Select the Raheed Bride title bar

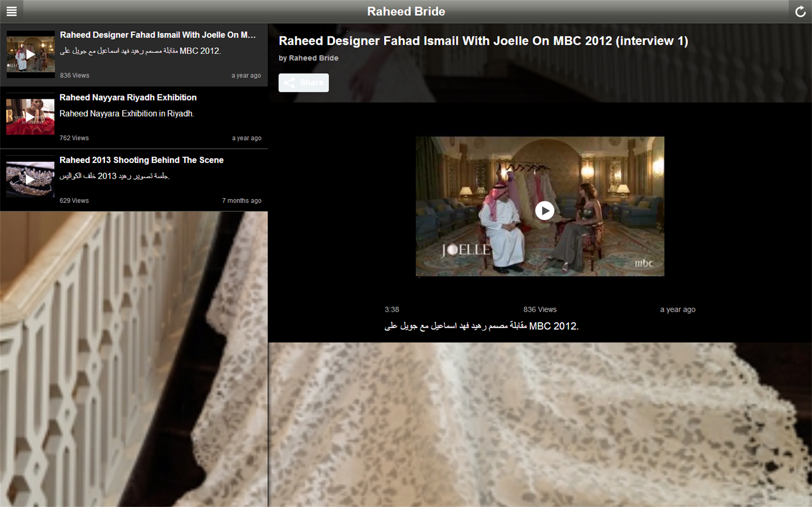[406, 11]
